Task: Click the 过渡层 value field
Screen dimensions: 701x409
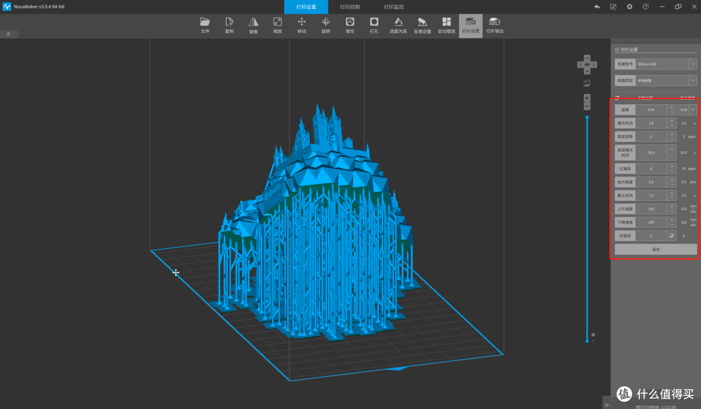Action: click(651, 169)
